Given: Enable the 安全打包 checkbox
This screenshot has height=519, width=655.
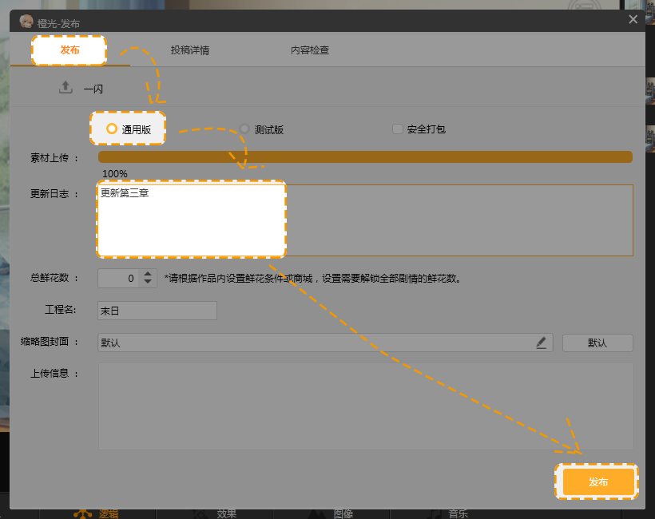Looking at the screenshot, I should tap(398, 129).
